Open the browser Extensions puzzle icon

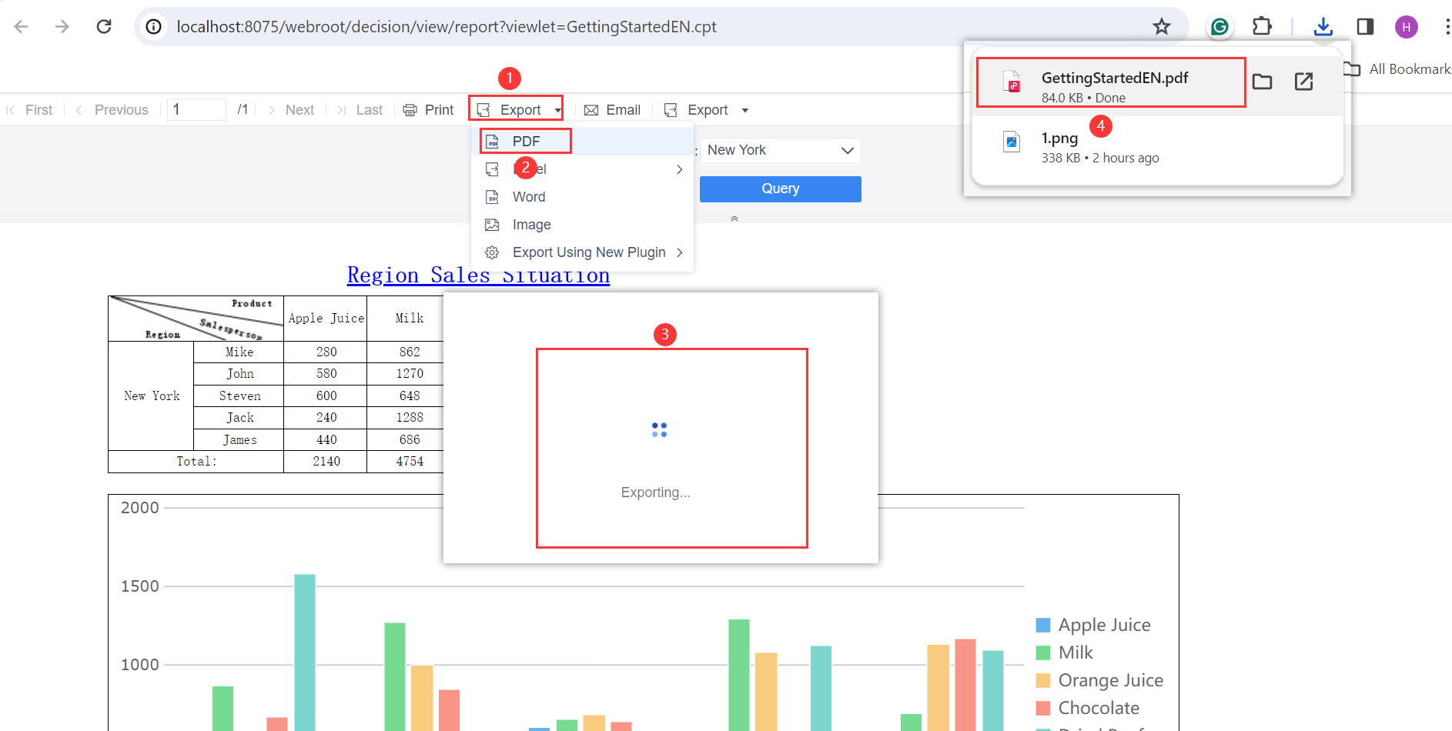1262,25
